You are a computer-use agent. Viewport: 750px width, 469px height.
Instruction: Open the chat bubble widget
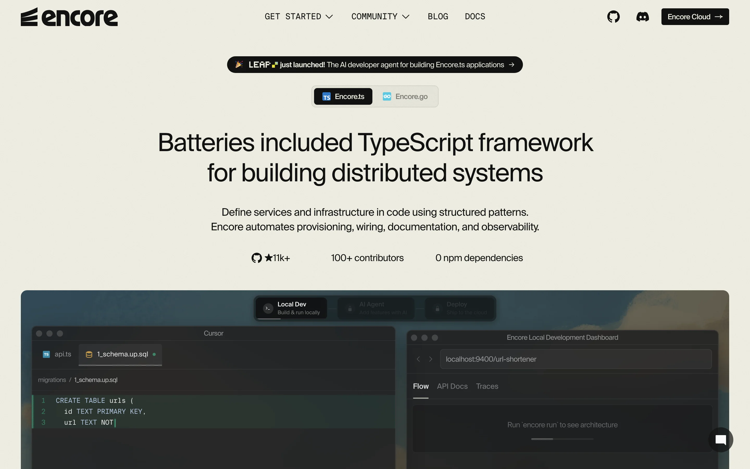click(x=721, y=440)
